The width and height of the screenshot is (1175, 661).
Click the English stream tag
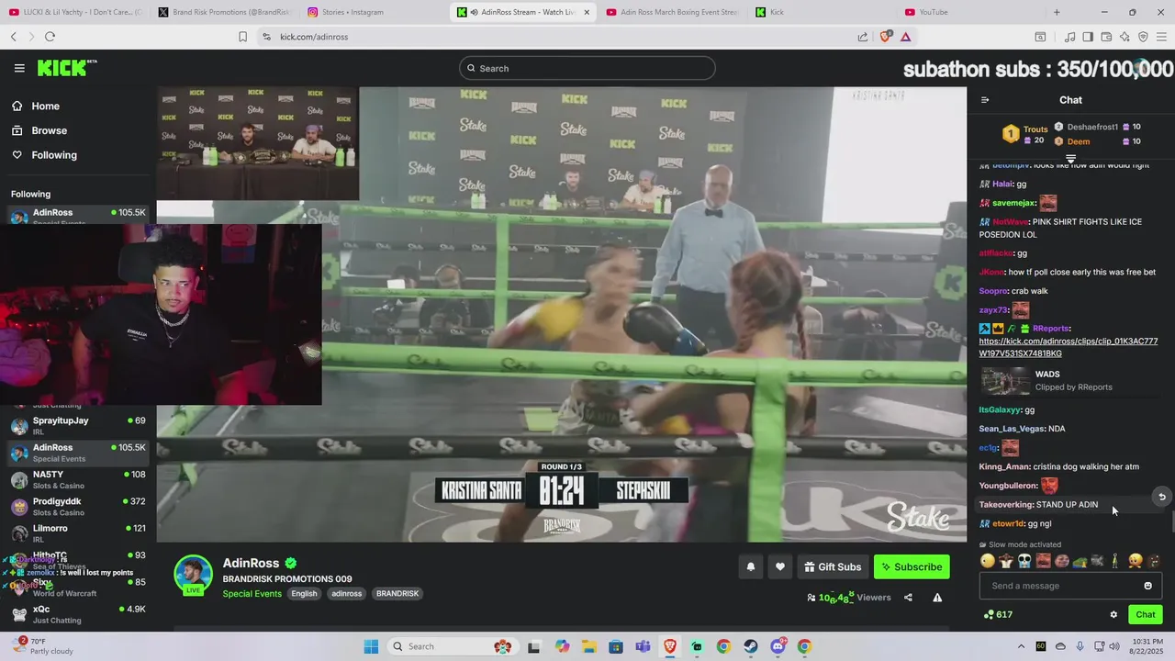click(304, 594)
